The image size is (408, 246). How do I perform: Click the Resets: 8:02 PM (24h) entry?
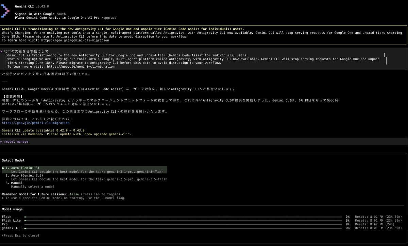[375, 224]
